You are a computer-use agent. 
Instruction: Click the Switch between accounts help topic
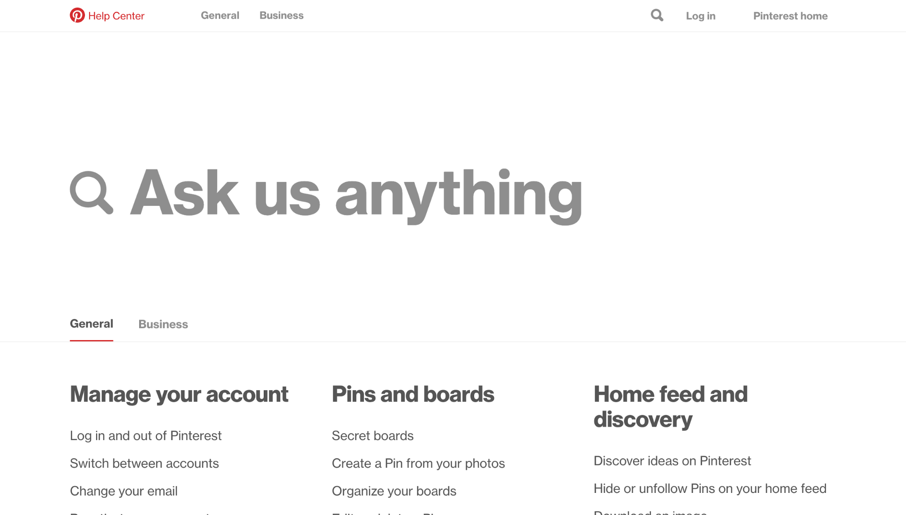tap(145, 463)
